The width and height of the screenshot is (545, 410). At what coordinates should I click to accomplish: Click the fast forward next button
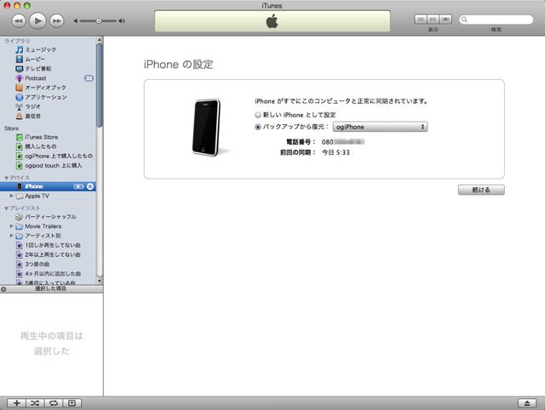click(57, 21)
